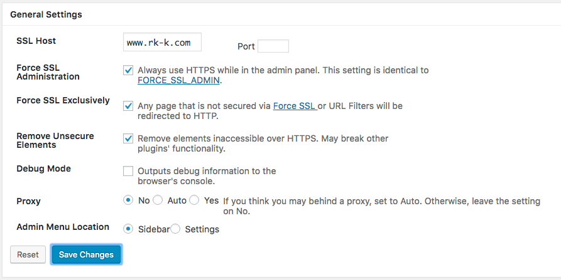Screen dimensions: 561x280
Task: Disable the Force SSL Exclusively checkbox
Action: (x=128, y=106)
